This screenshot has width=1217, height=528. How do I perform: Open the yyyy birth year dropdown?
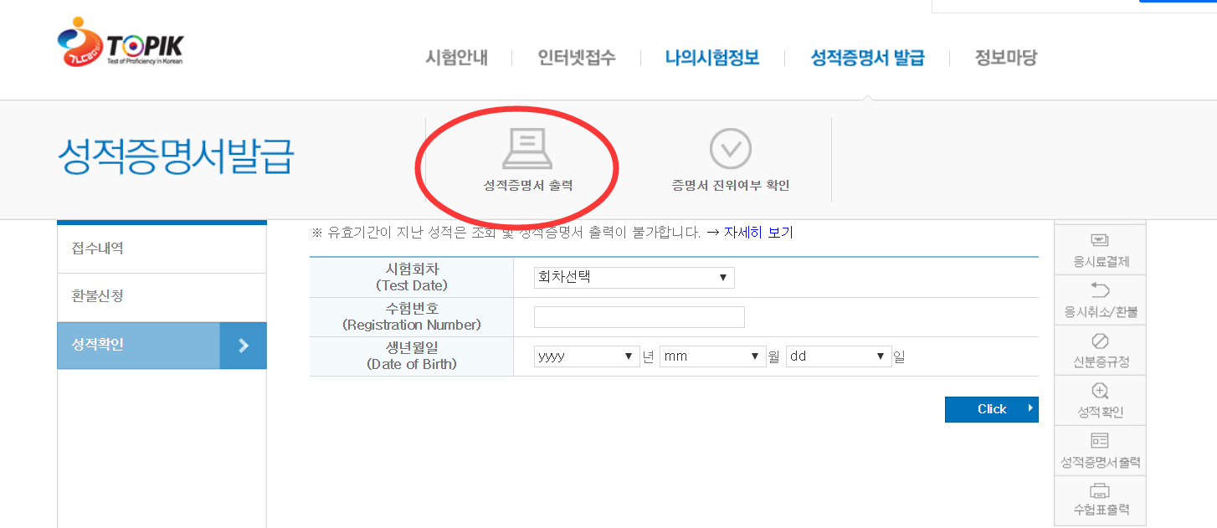pyautogui.click(x=587, y=356)
